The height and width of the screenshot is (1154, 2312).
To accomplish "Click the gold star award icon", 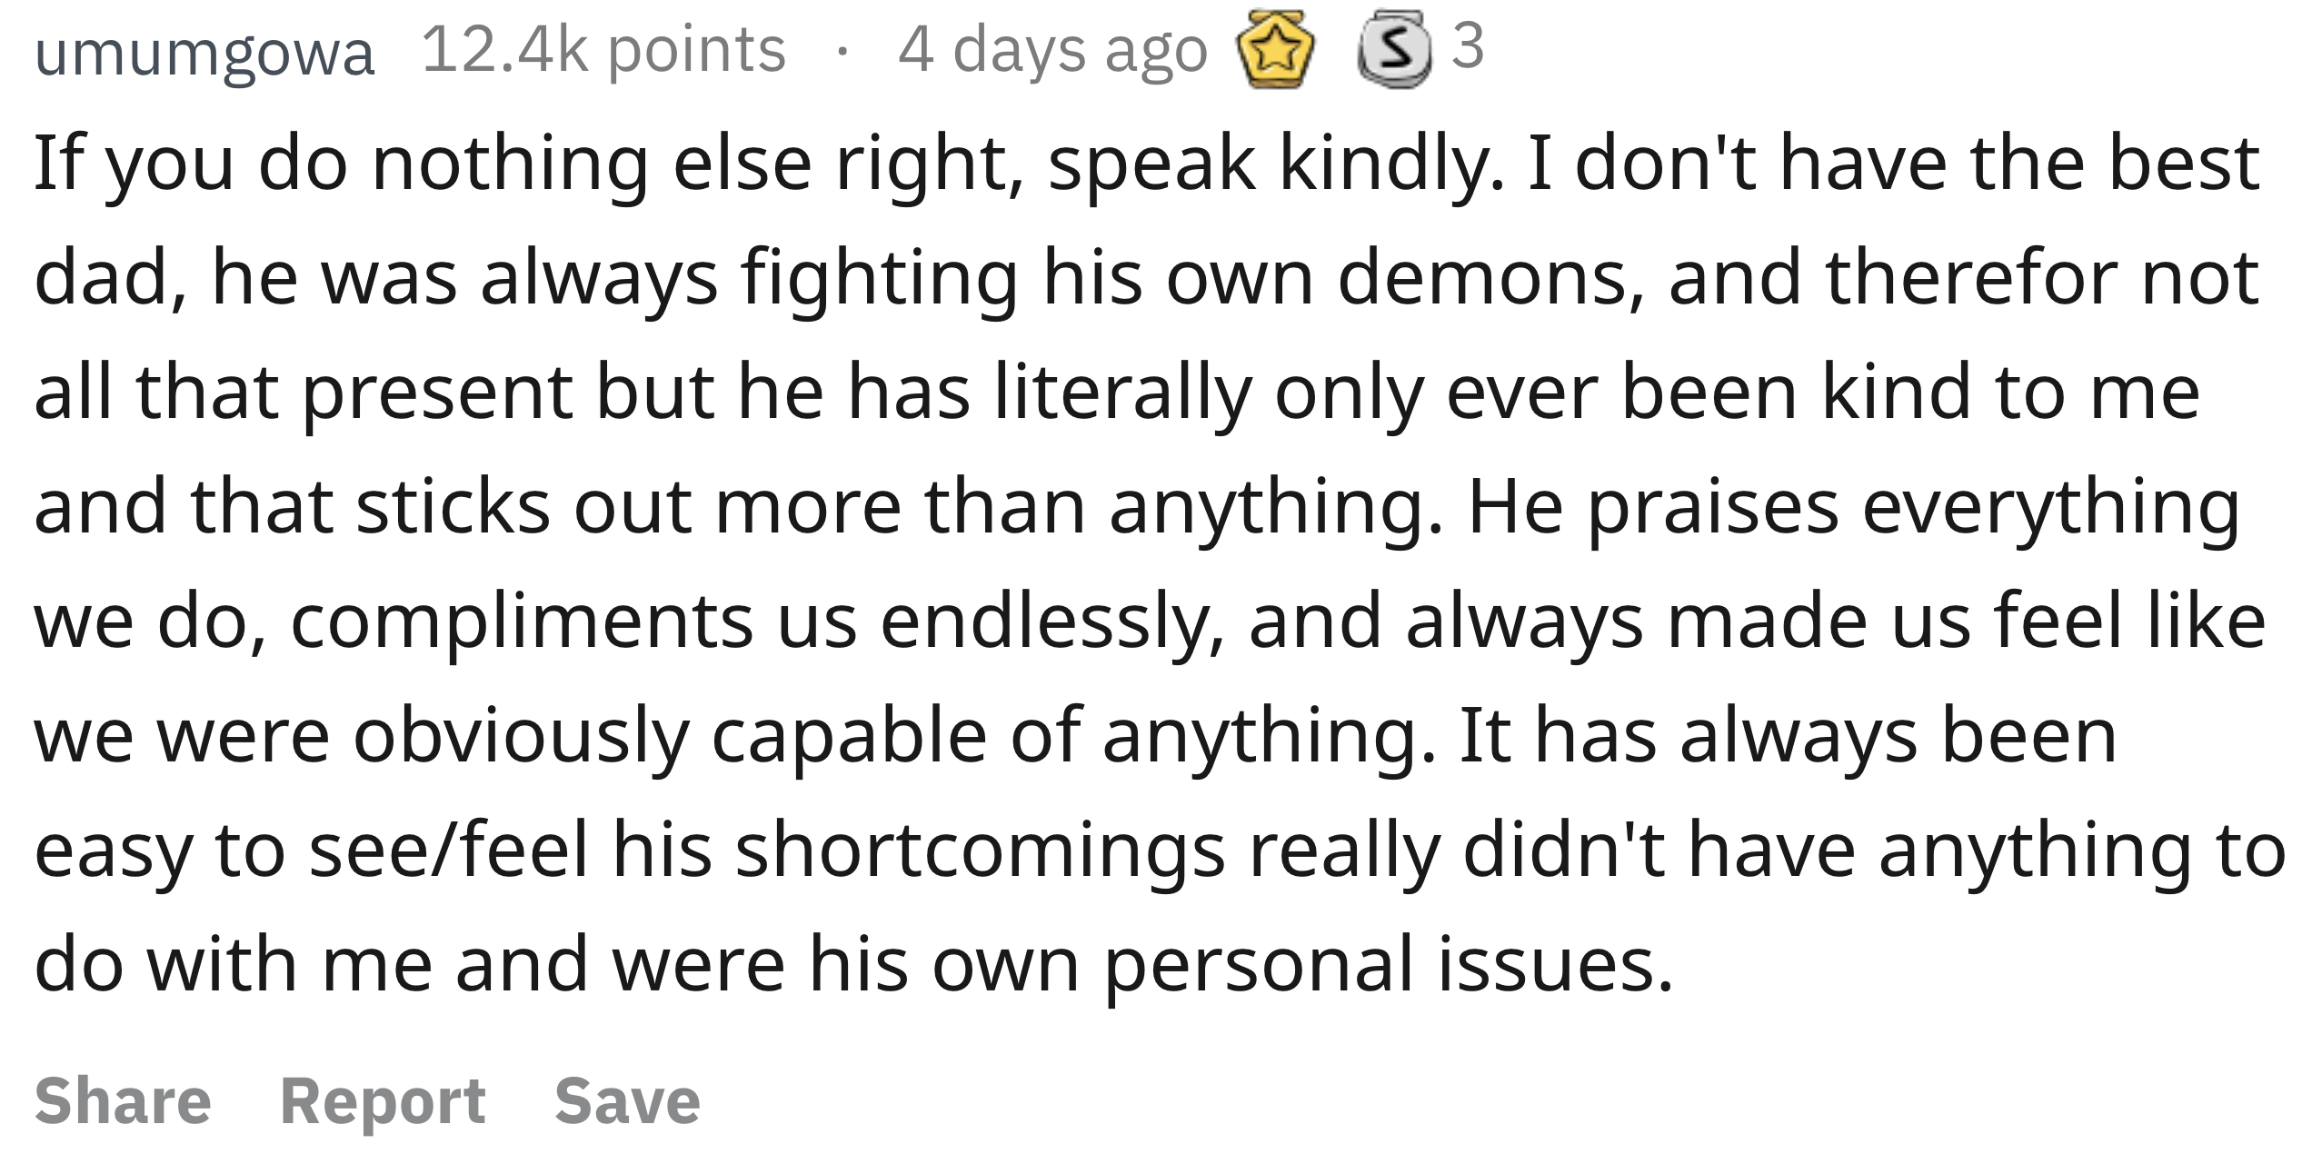I will [1275, 49].
